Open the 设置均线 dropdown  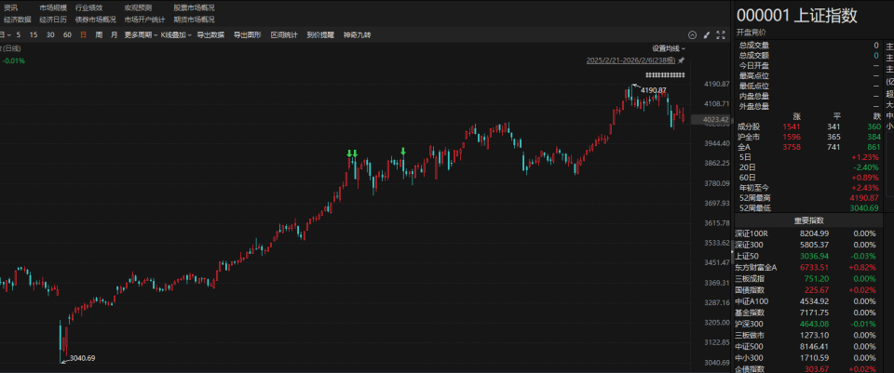[669, 48]
